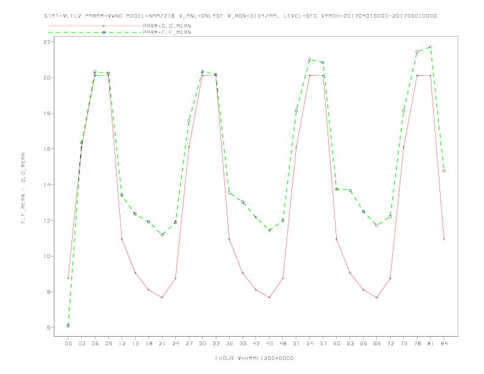The height and width of the screenshot is (374, 484).
Task: Select red plus marker at hour 00
Action: pos(68,278)
